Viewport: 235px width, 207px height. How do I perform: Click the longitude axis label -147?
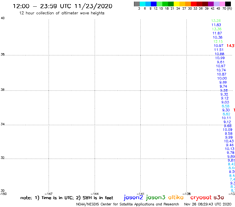click(x=49, y=194)
